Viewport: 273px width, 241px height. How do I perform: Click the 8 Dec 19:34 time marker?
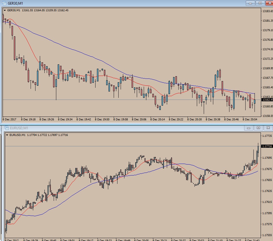click(x=65, y=119)
